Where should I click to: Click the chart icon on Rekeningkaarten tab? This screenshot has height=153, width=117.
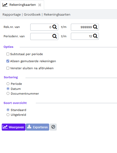point(5,5)
